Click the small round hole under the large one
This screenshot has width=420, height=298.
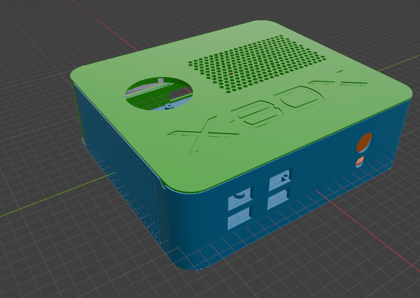tap(360, 162)
